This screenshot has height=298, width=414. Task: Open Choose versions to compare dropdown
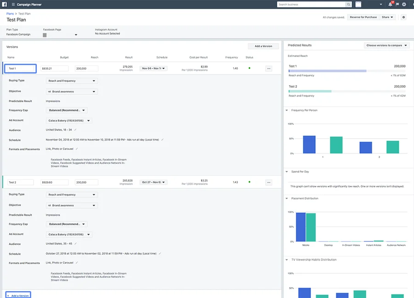[x=387, y=46]
